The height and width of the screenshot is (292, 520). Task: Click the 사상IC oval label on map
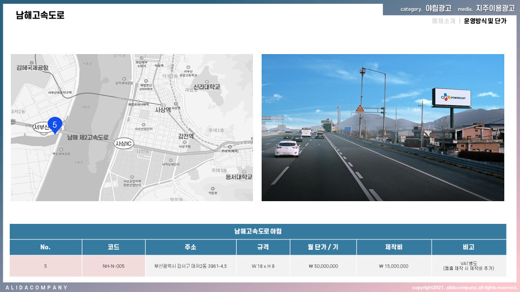click(123, 144)
